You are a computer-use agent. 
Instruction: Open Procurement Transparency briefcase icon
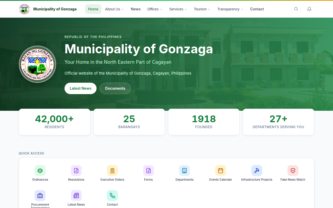[x=40, y=196]
